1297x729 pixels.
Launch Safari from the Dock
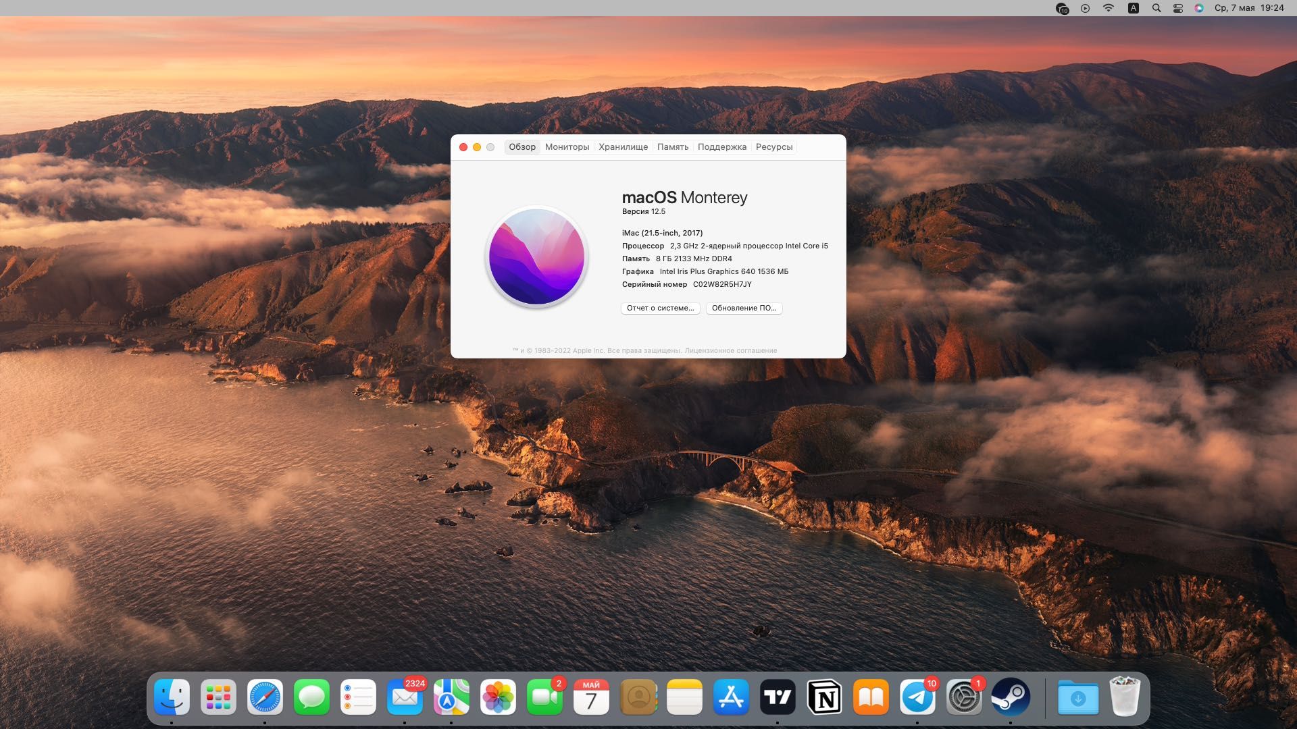265,697
